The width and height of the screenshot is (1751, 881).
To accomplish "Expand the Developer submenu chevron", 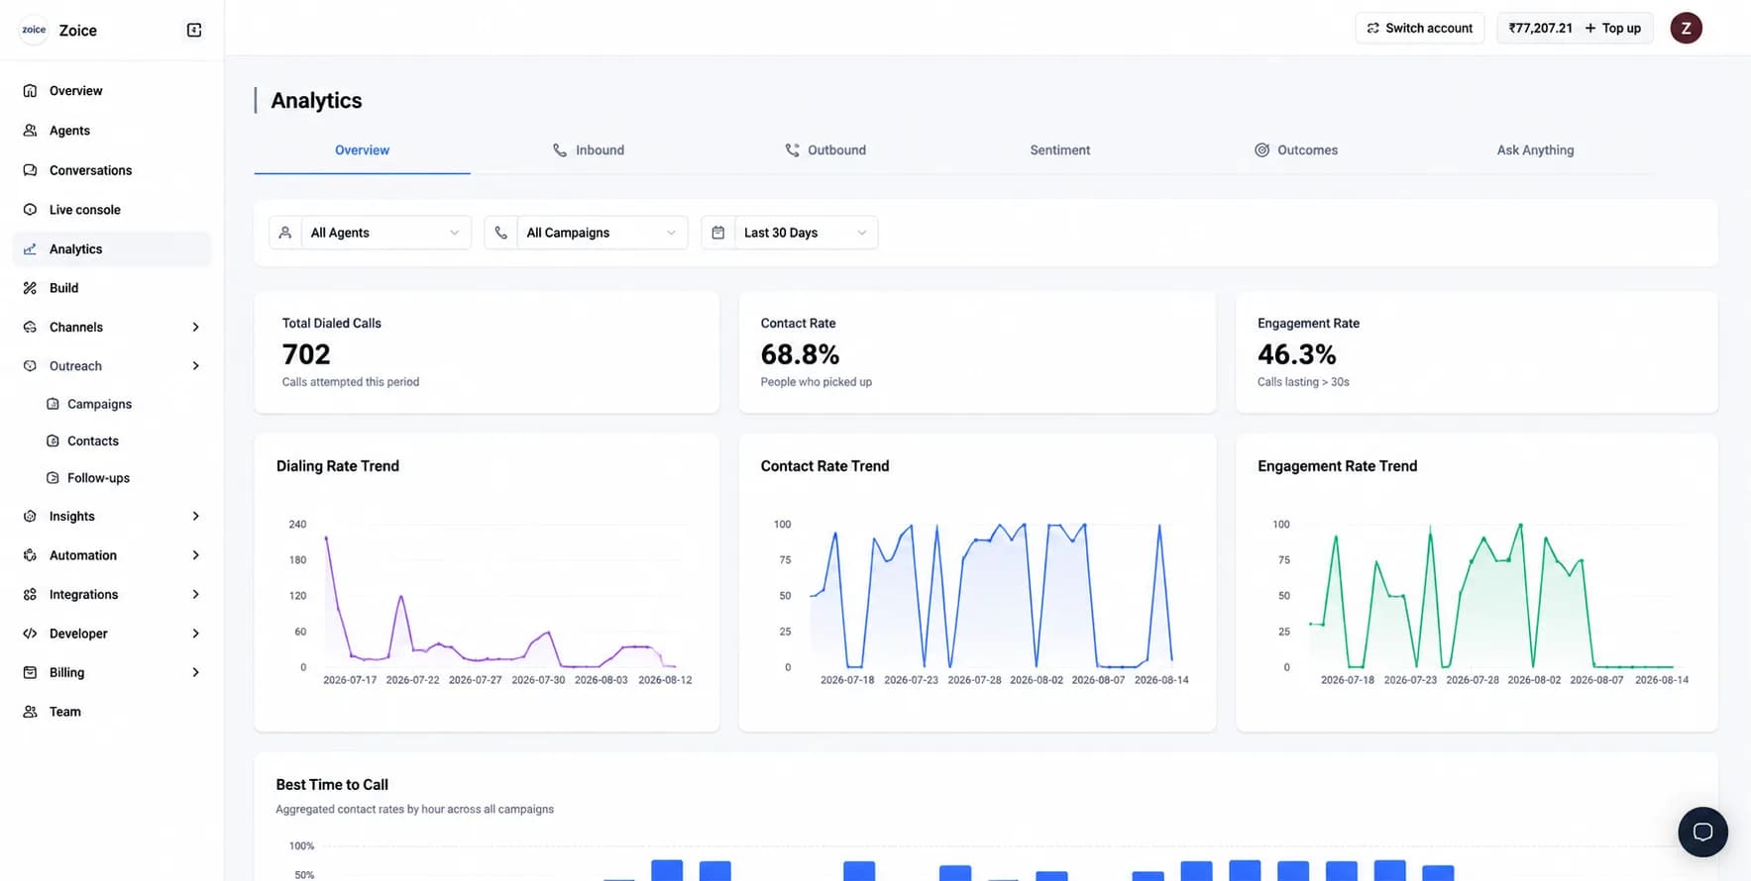I will point(195,634).
